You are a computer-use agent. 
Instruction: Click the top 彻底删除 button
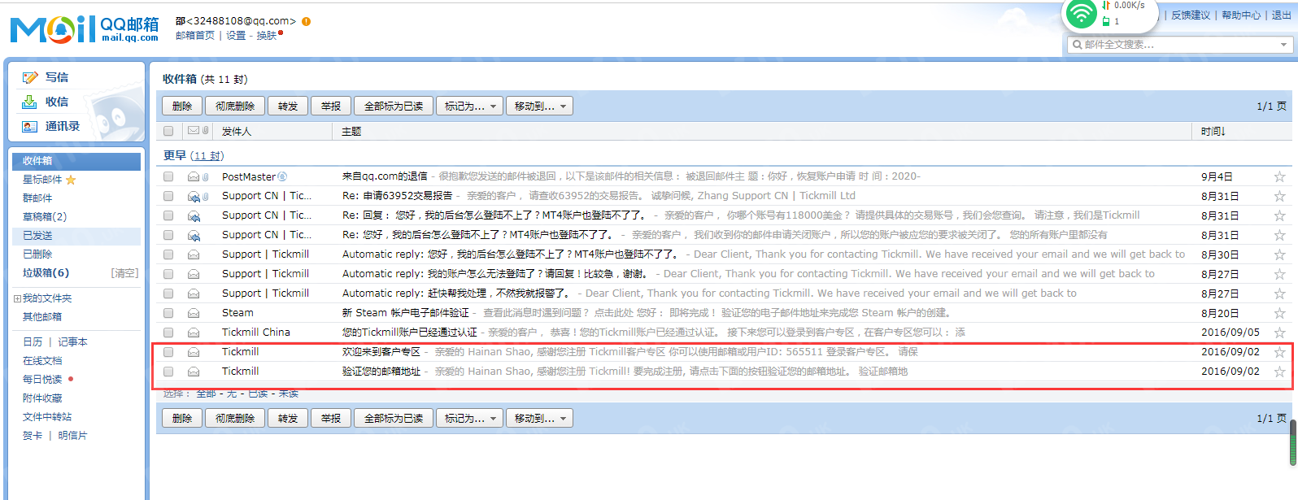(x=235, y=107)
